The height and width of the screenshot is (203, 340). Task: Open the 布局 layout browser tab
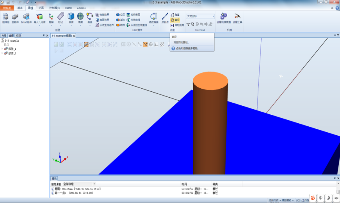pyautogui.click(x=4, y=36)
